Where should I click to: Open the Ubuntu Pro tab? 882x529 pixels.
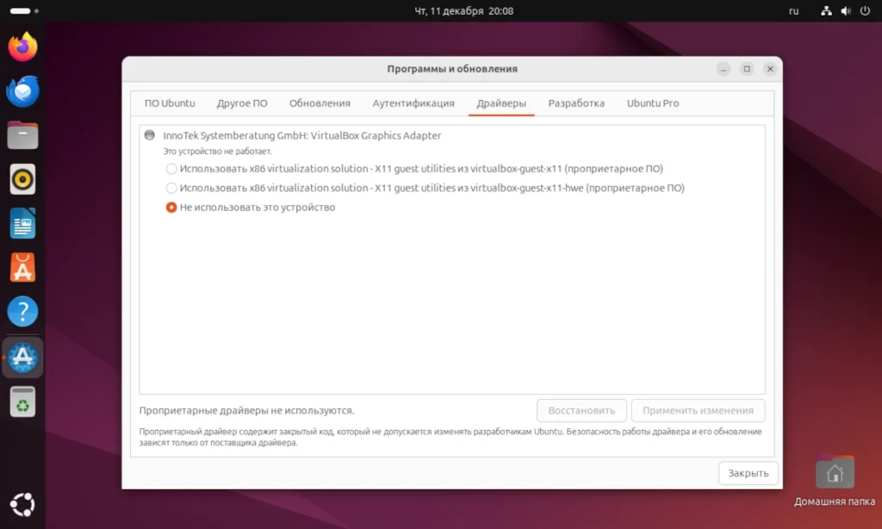coord(653,103)
